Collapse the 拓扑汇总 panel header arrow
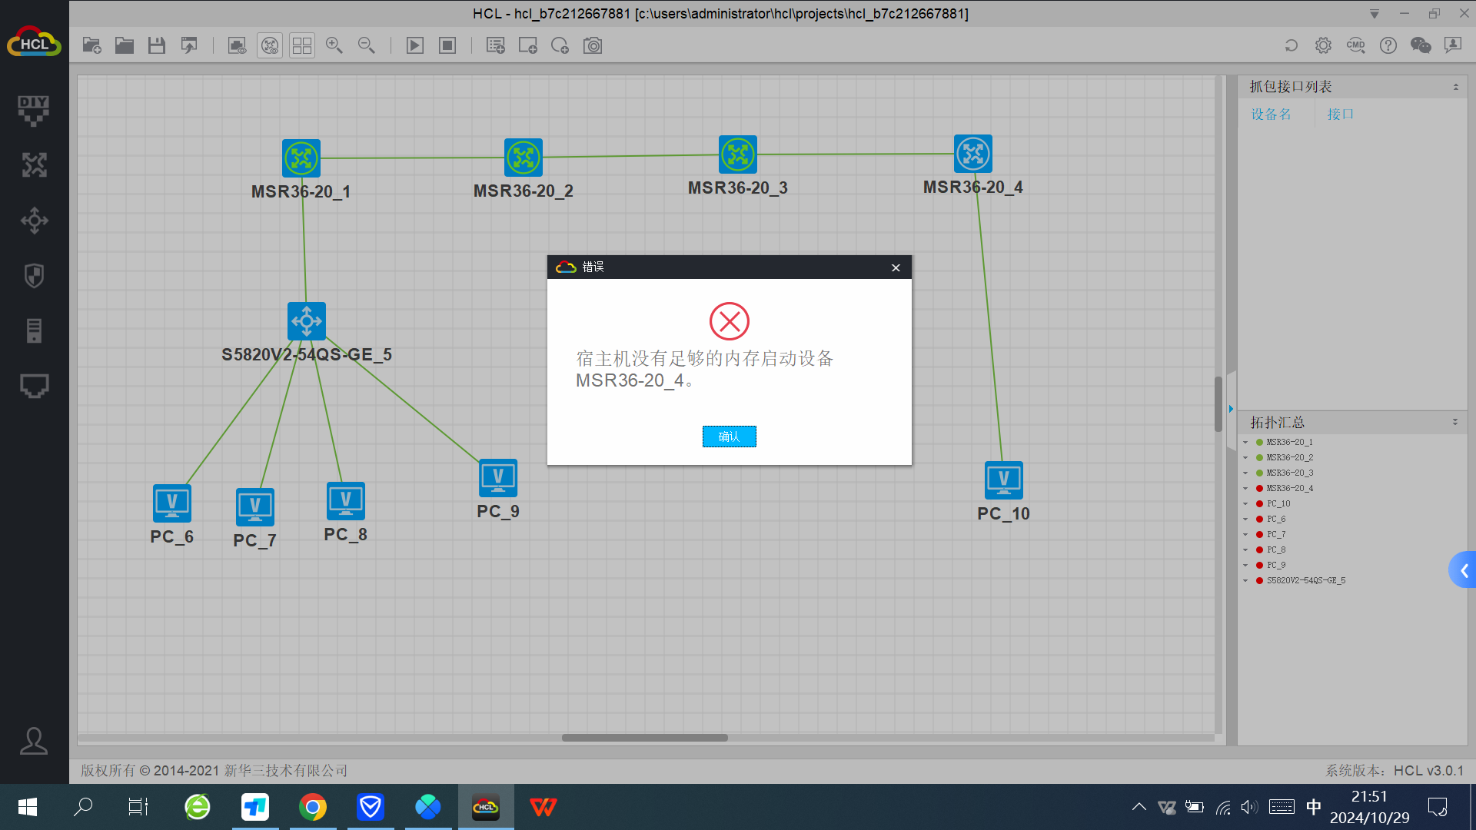 [x=1454, y=422]
